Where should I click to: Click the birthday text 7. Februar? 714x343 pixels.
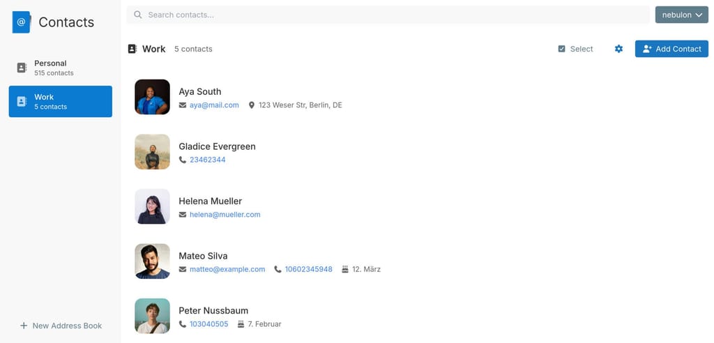click(x=264, y=324)
